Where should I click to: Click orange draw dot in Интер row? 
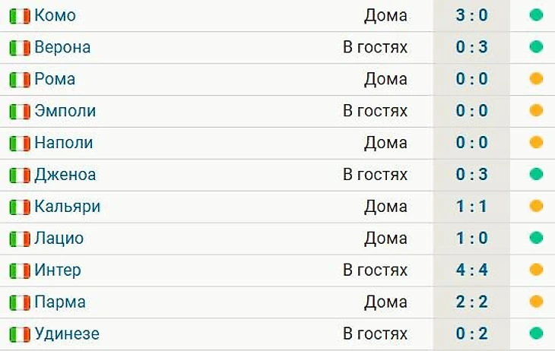point(536,270)
